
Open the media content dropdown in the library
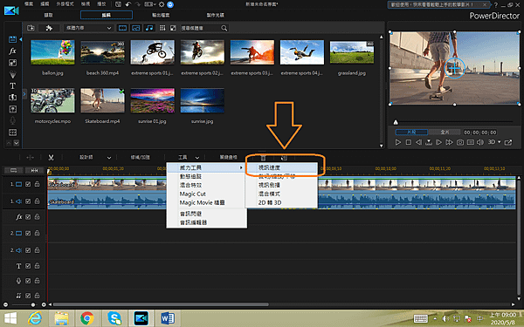point(88,28)
